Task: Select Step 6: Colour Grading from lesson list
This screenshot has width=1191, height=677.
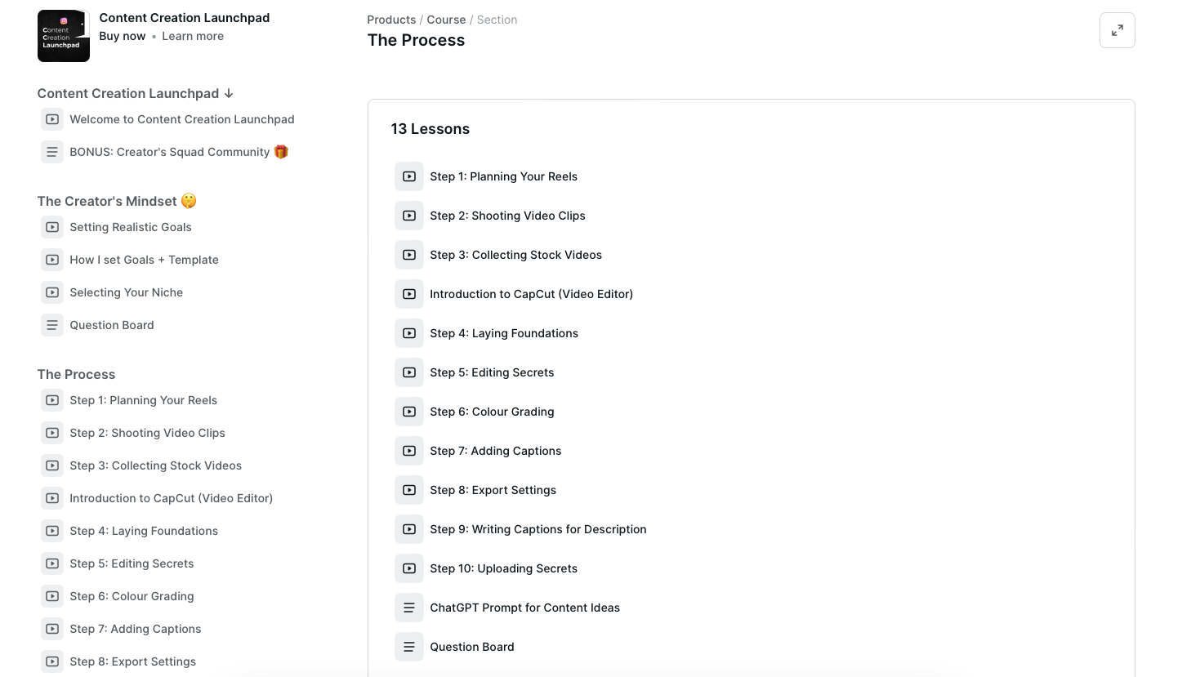Action: point(492,412)
